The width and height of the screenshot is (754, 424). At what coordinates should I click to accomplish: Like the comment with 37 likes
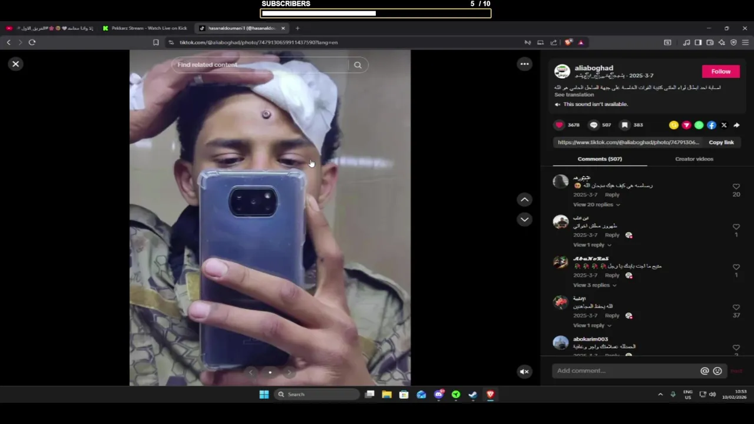(736, 307)
